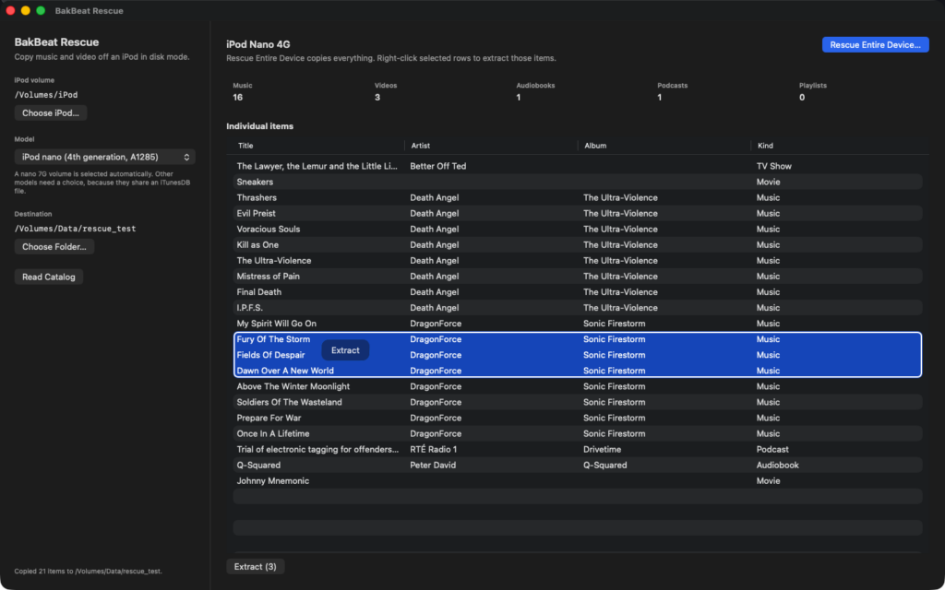Click the Videos count of 3

(x=377, y=97)
